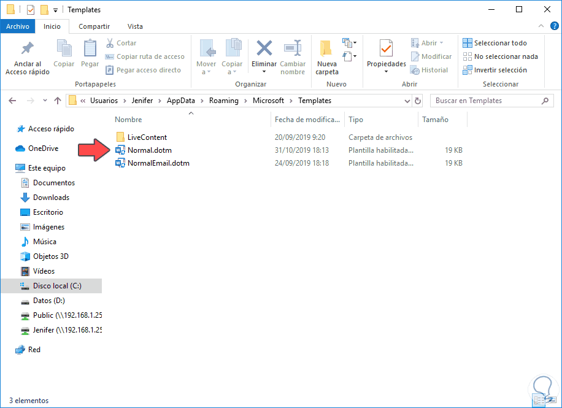Switch to the Vista tab
Screen dimensions: 562x408
(x=135, y=26)
